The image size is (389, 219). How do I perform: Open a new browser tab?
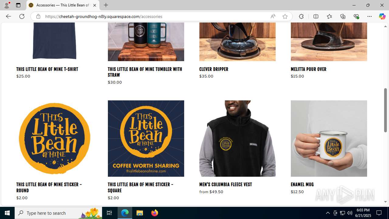[106, 5]
